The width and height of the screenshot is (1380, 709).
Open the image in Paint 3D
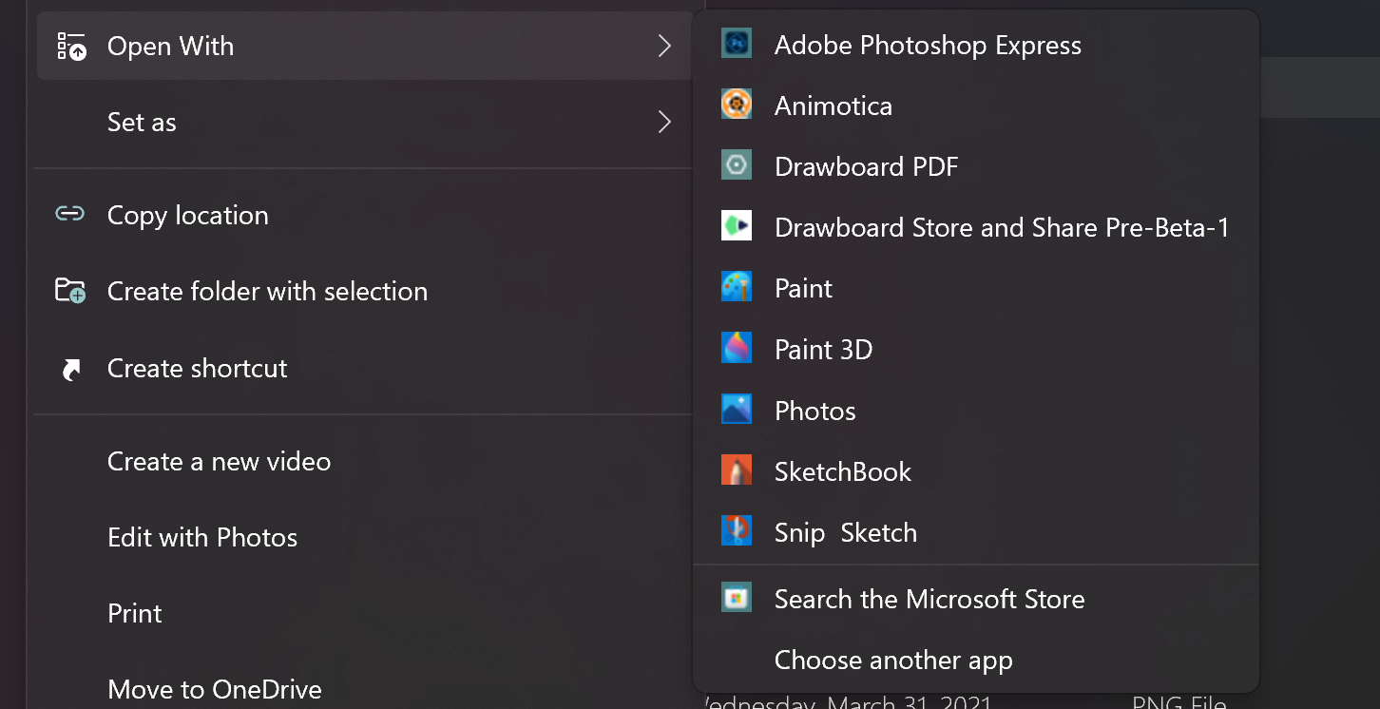[x=976, y=349]
